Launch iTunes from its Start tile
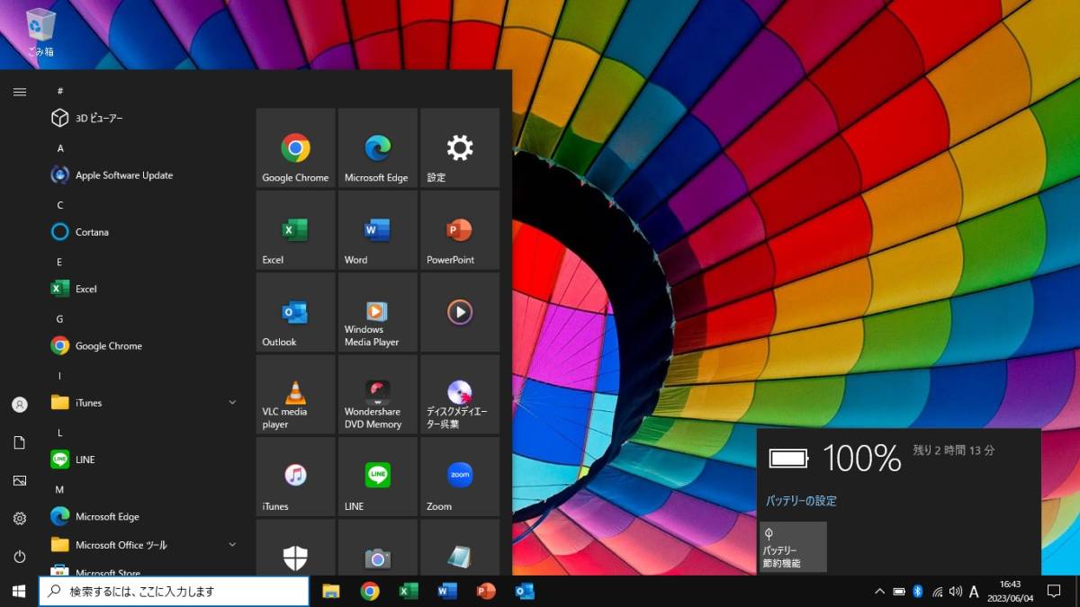The image size is (1080, 607). click(x=295, y=478)
